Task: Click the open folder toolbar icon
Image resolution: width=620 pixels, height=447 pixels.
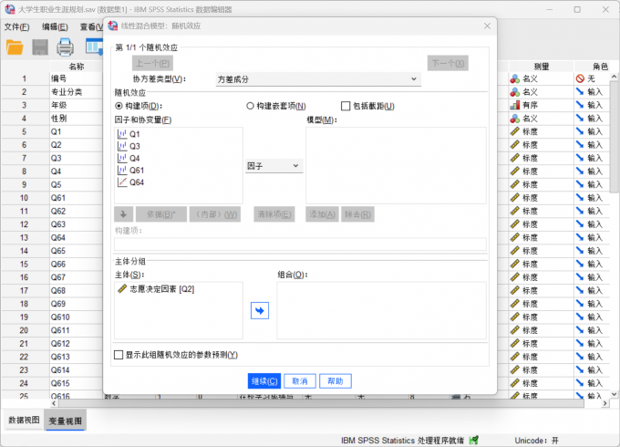Action: point(15,47)
